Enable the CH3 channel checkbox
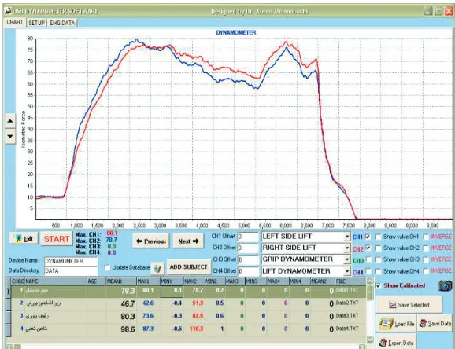455x349 pixels. pos(368,259)
